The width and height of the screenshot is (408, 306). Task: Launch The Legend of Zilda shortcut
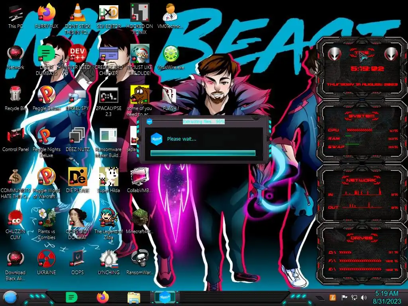(x=108, y=218)
